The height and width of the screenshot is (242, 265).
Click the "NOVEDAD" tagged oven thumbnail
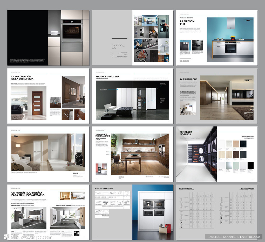pos(185,45)
